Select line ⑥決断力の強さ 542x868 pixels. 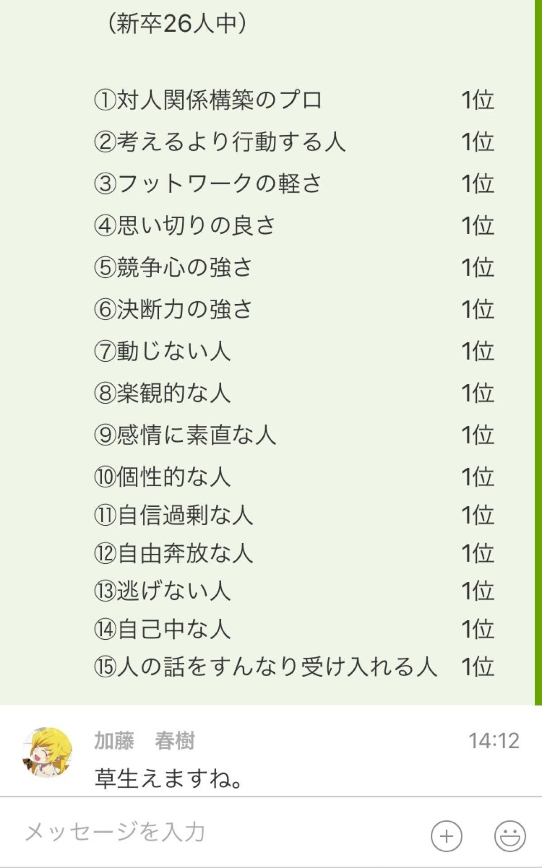point(173,309)
